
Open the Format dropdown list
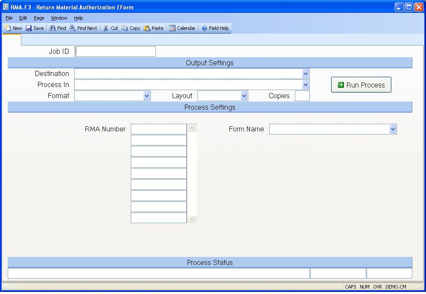tap(147, 96)
